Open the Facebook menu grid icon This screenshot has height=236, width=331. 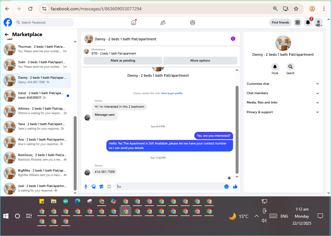click(297, 22)
